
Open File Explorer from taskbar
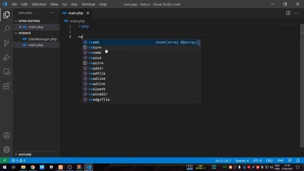[23, 167]
